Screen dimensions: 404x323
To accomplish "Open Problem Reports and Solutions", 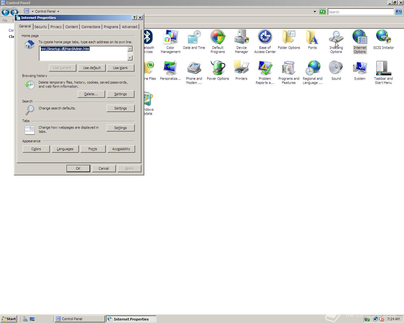I will click(265, 73).
